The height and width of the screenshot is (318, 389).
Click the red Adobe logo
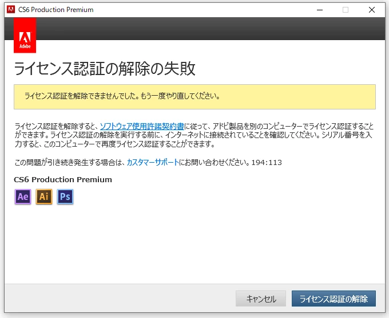(x=25, y=36)
